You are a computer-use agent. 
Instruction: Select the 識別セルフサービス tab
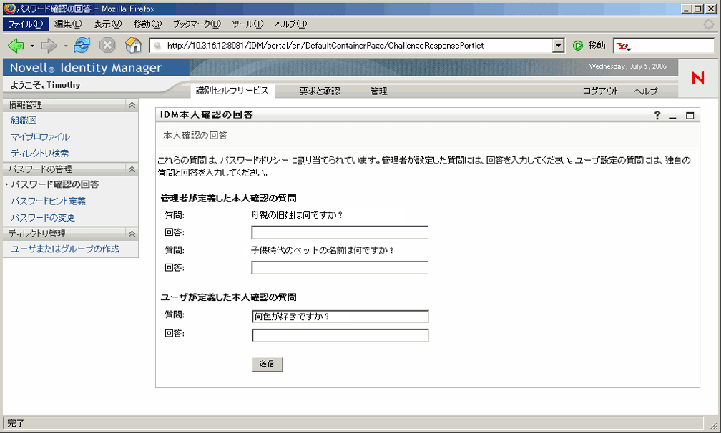(232, 91)
